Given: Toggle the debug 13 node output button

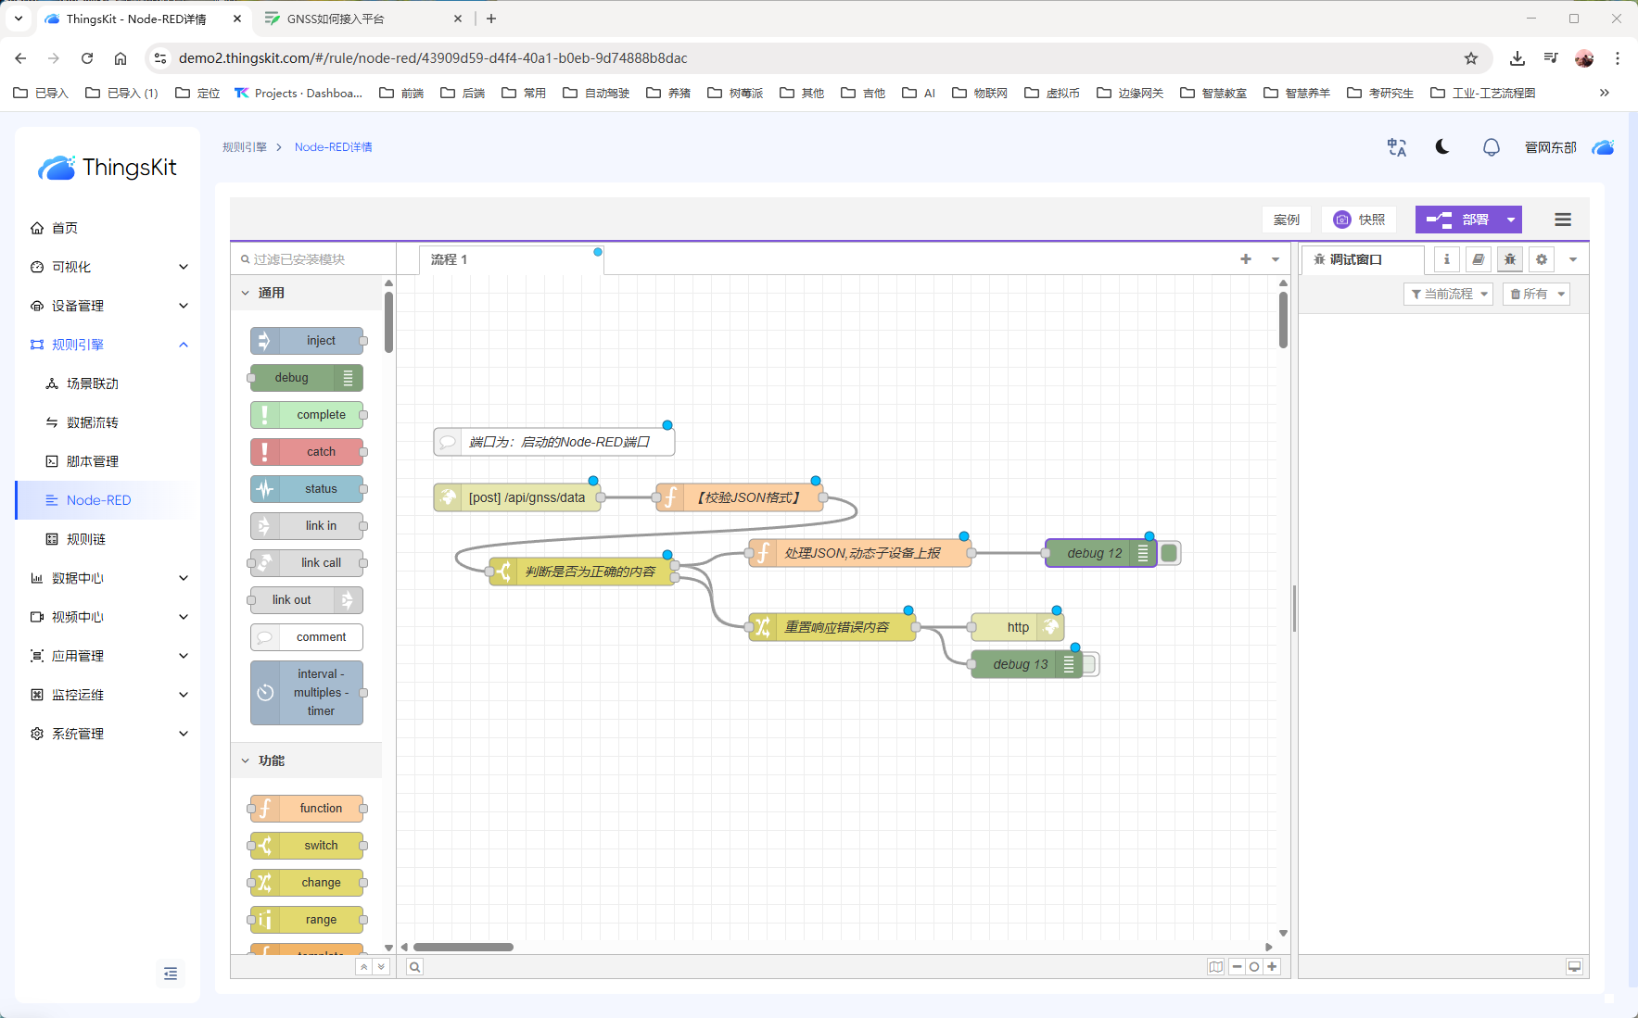Looking at the screenshot, I should point(1091,664).
